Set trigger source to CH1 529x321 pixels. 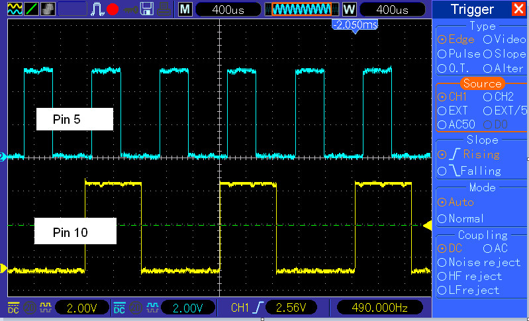[452, 97]
